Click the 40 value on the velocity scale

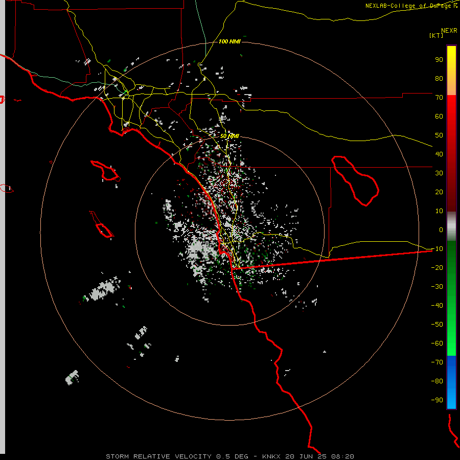[x=439, y=154]
